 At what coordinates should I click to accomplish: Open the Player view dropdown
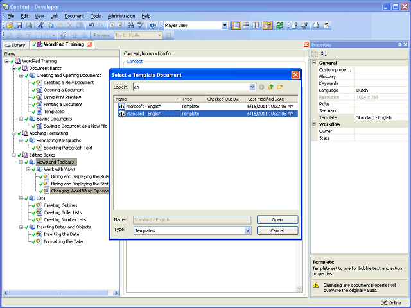click(225, 26)
